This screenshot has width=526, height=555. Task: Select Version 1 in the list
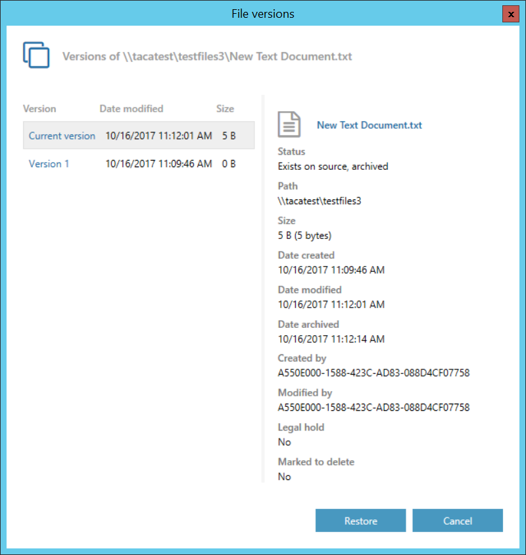click(x=49, y=164)
